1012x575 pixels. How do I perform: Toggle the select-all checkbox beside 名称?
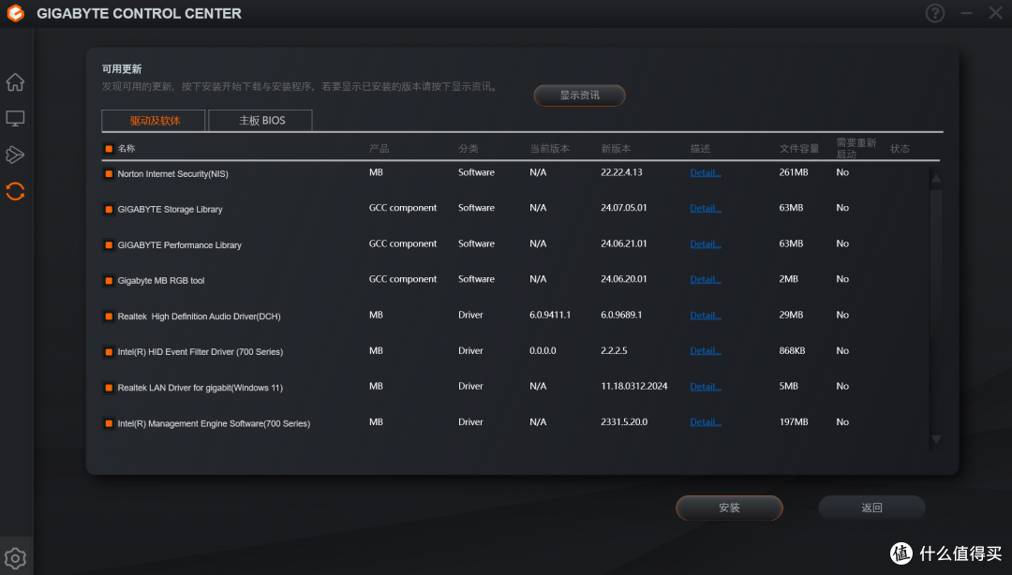[x=109, y=148]
